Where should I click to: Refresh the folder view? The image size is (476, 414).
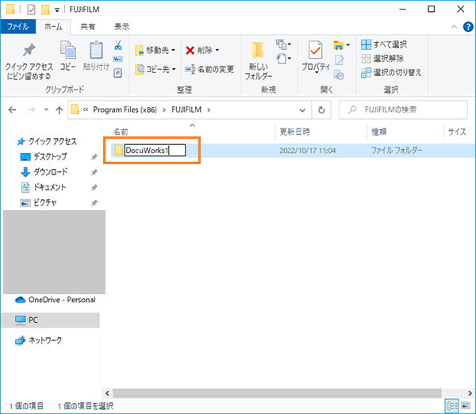pos(321,110)
